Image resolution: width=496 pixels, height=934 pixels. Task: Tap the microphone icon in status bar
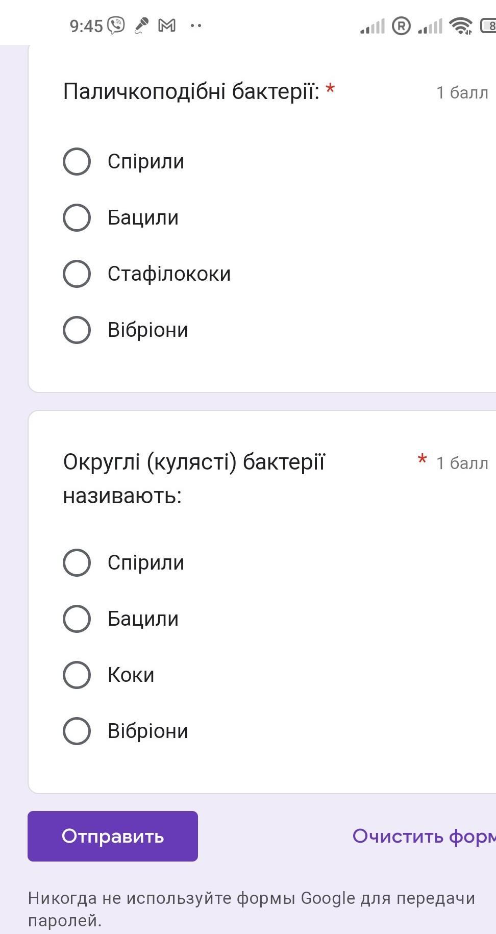click(x=141, y=25)
